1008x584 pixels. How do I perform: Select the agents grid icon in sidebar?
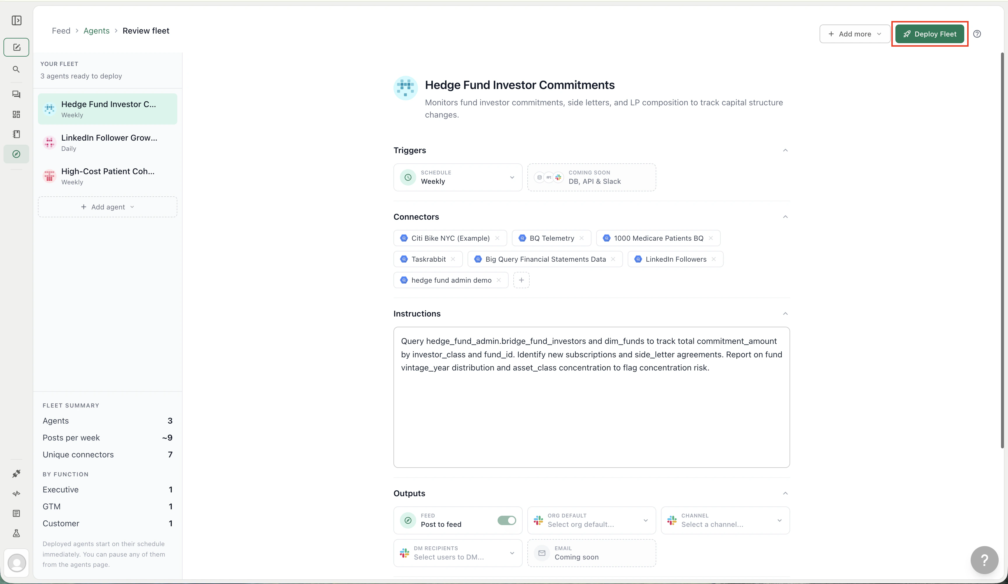(16, 114)
